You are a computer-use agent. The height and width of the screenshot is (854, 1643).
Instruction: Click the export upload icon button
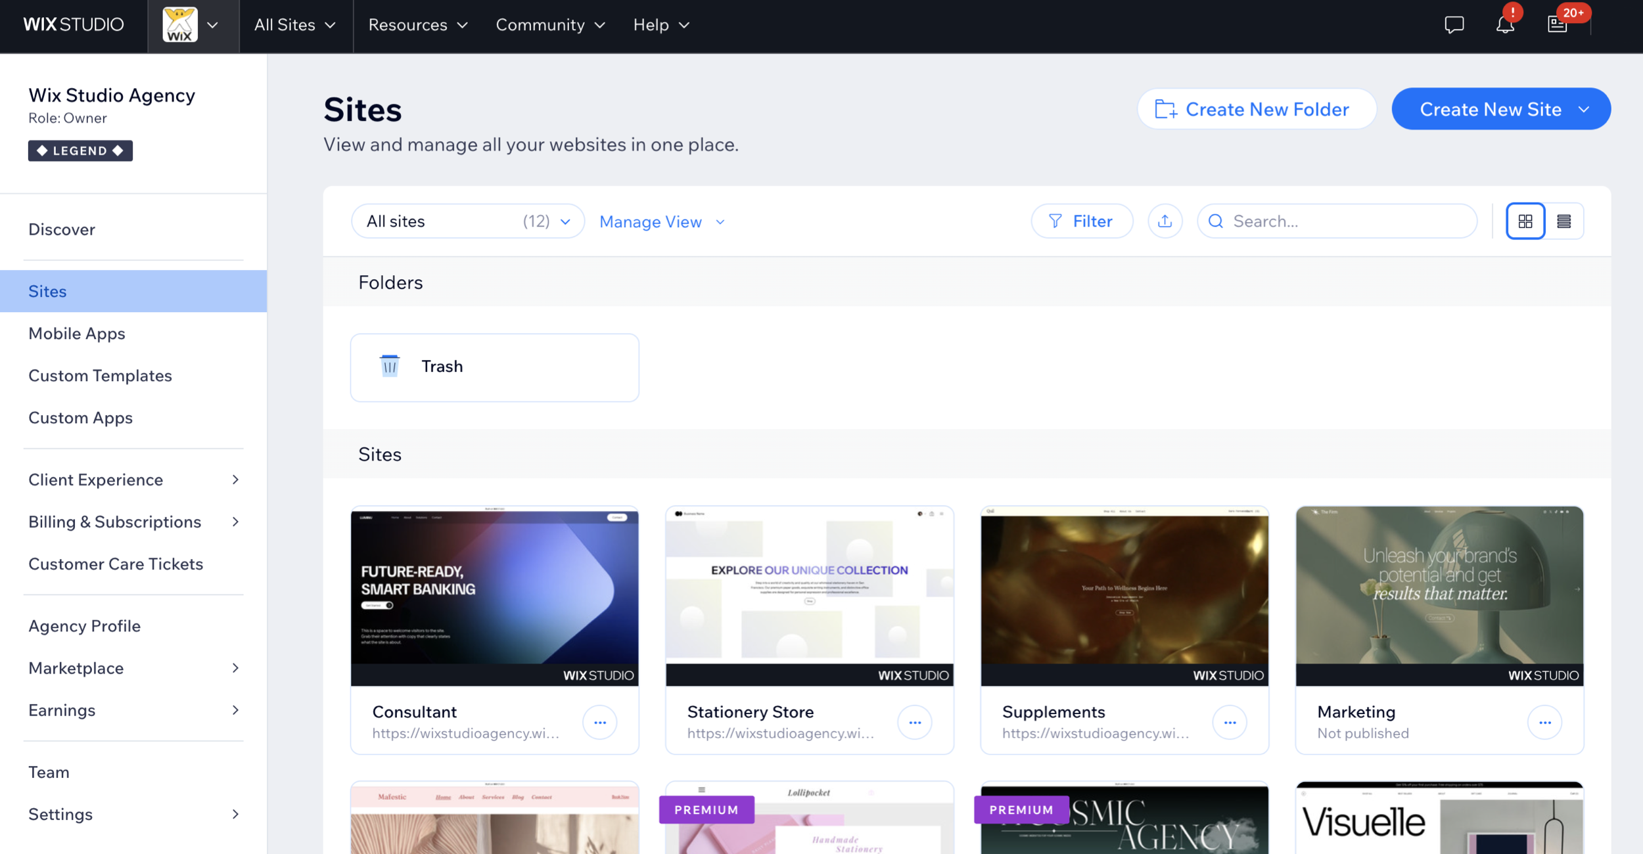pyautogui.click(x=1165, y=221)
